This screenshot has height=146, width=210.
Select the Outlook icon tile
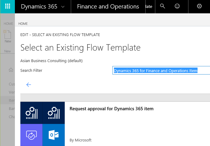coord(53,135)
